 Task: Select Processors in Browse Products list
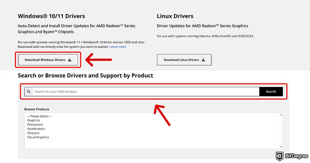[35, 125]
